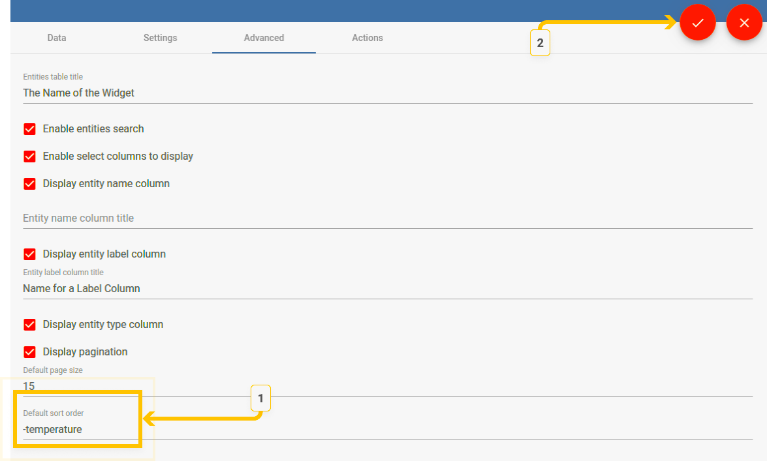Focus the Entity name column title field
767x461 pixels.
click(x=387, y=218)
